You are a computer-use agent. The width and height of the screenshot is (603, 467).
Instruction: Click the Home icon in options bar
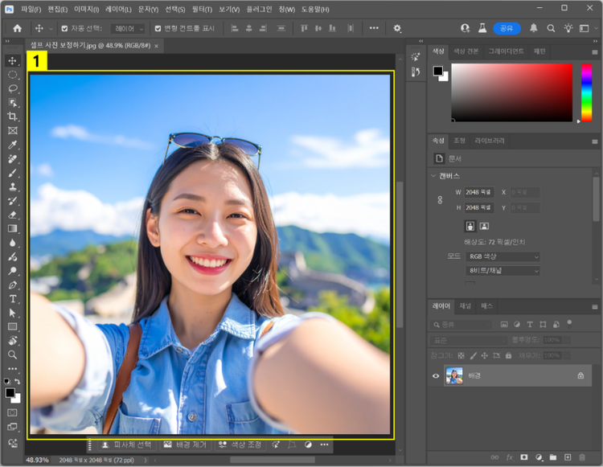pyautogui.click(x=17, y=28)
